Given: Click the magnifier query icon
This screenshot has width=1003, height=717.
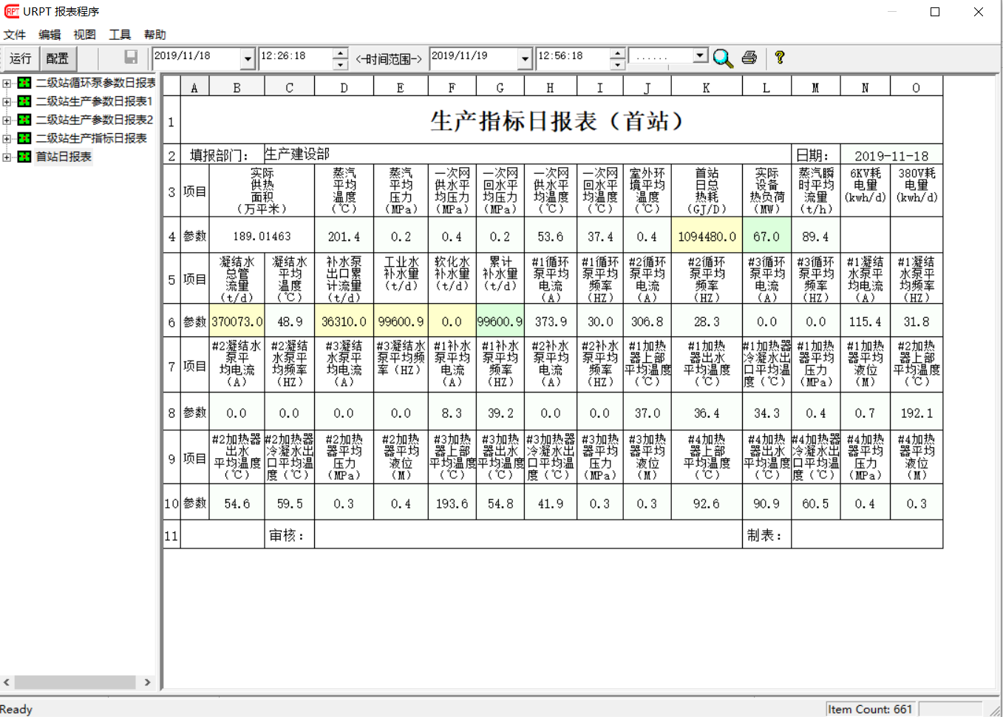Looking at the screenshot, I should 723,58.
